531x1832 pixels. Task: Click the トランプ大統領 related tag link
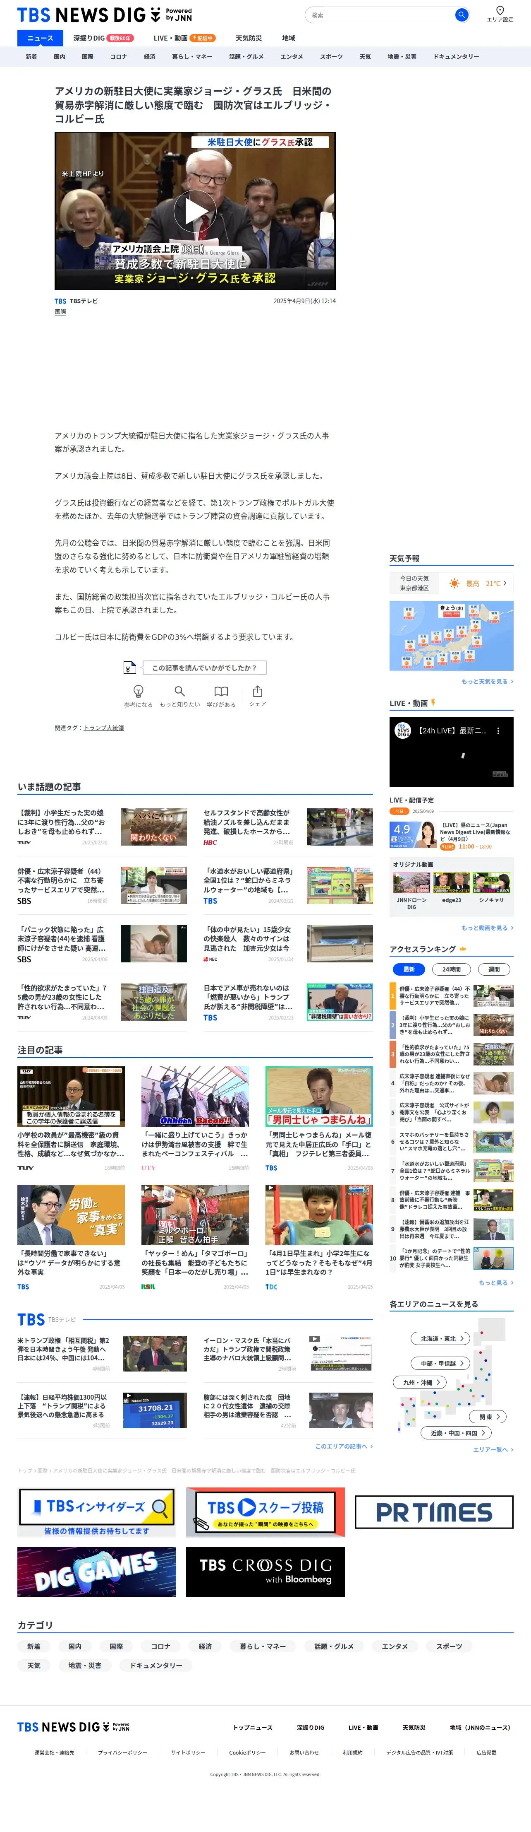tap(104, 728)
